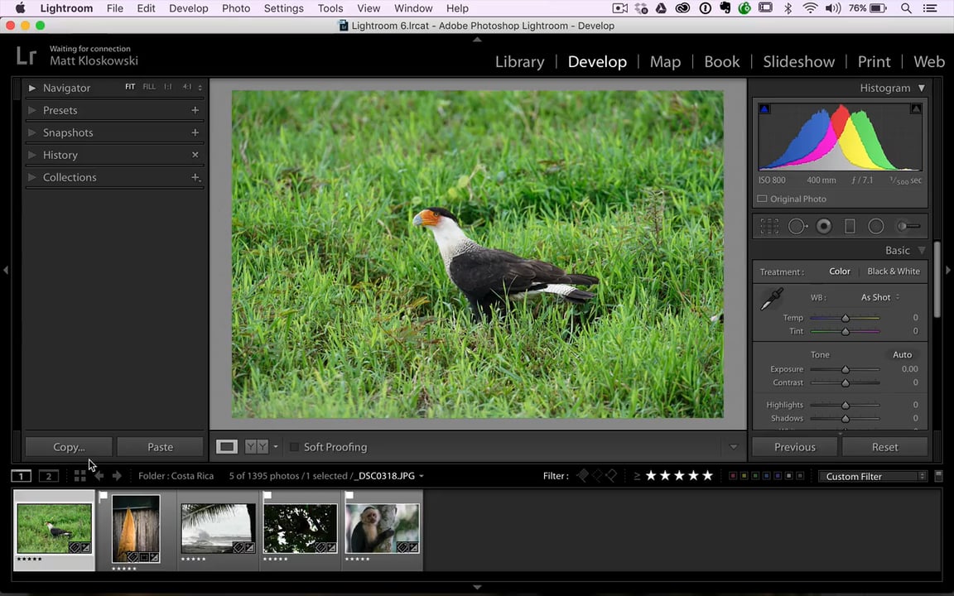Toggle the shadow clipping indicator in histogram
This screenshot has width=954, height=596.
coord(764,109)
